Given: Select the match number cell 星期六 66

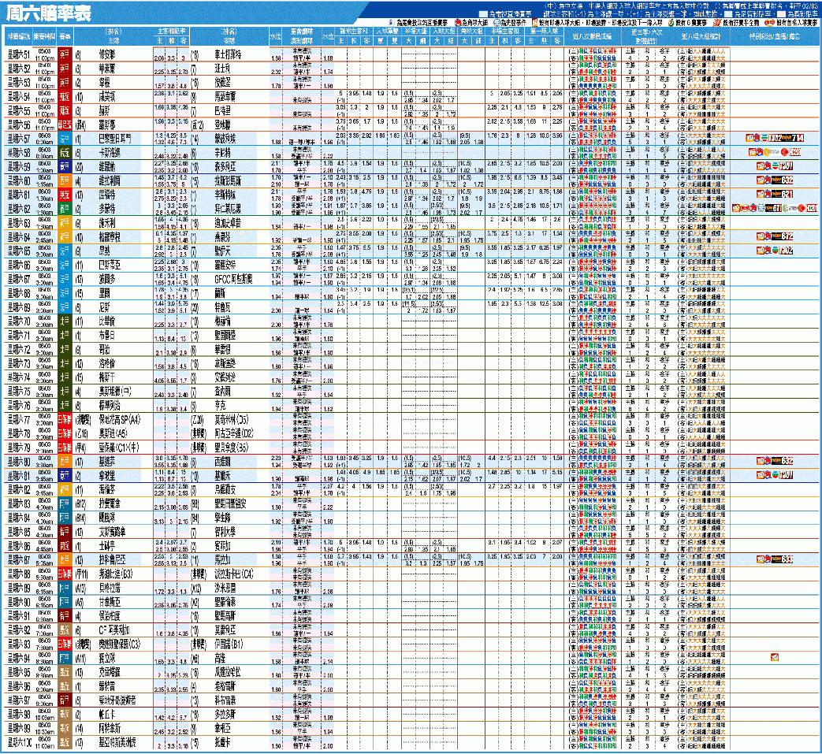Looking at the screenshot, I should (x=20, y=266).
